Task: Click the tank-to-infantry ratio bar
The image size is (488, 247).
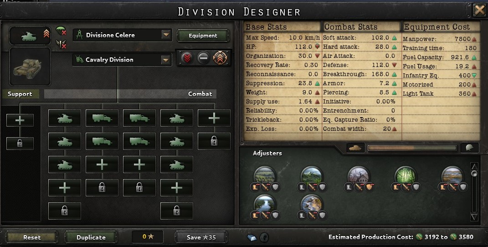Action: (x=412, y=148)
